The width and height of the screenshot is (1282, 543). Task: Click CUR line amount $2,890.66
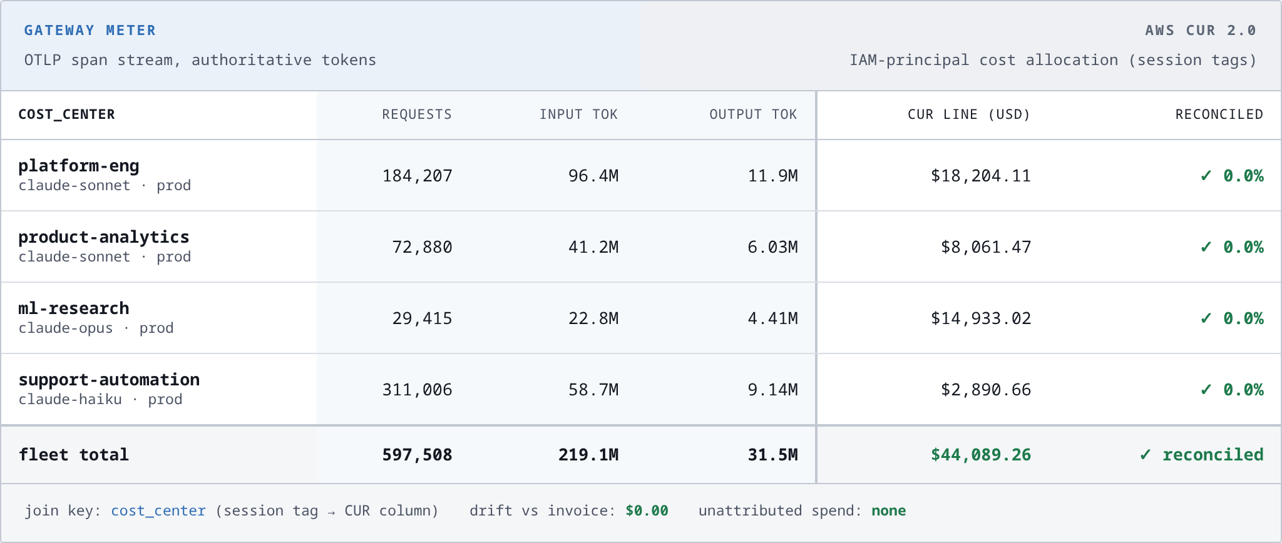[x=986, y=390]
